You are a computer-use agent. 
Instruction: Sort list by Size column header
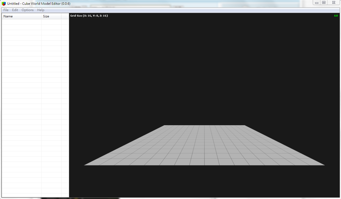(51, 16)
